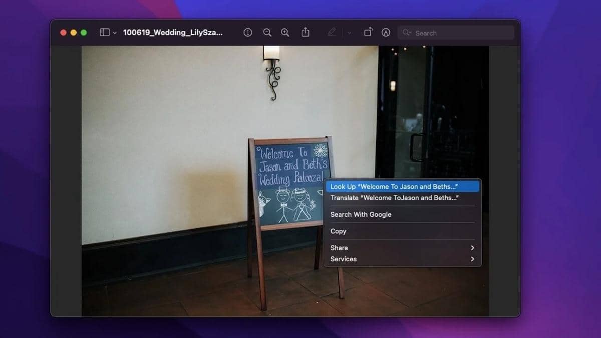601x338 pixels.
Task: Zoom out of the image
Action: pyautogui.click(x=267, y=32)
